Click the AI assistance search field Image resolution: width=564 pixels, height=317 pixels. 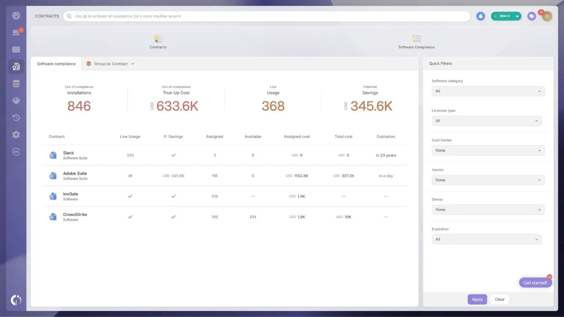263,16
